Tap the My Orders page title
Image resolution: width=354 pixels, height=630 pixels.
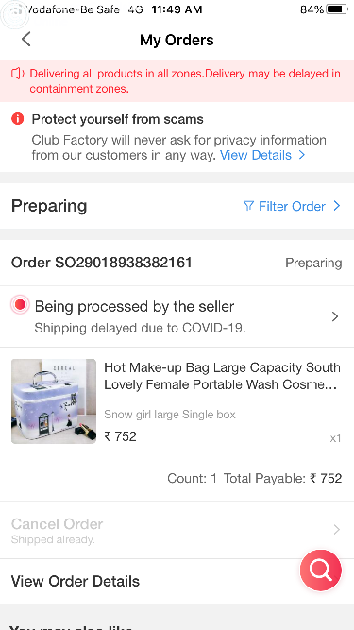click(177, 40)
